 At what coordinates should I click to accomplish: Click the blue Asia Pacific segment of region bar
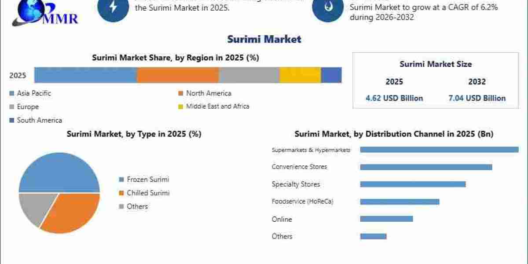(86, 75)
